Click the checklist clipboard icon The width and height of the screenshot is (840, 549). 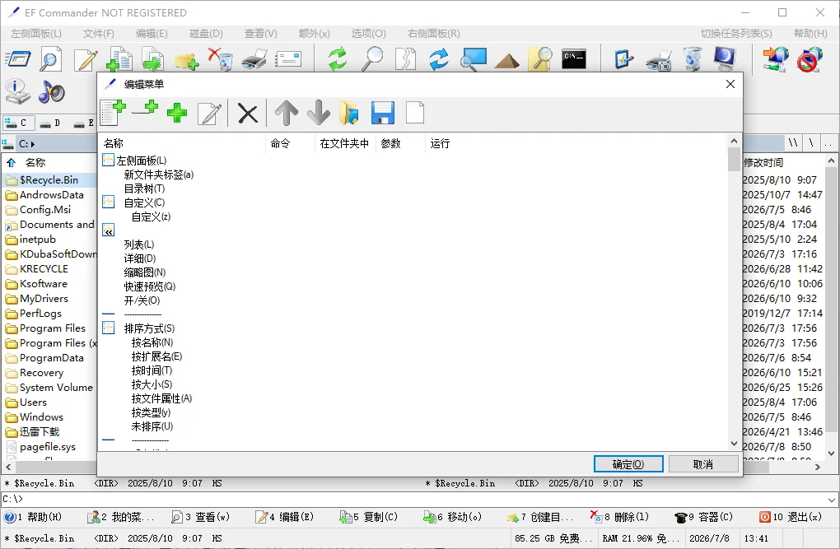coord(624,59)
